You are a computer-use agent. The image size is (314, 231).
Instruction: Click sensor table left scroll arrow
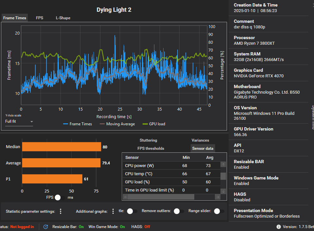[126, 197]
